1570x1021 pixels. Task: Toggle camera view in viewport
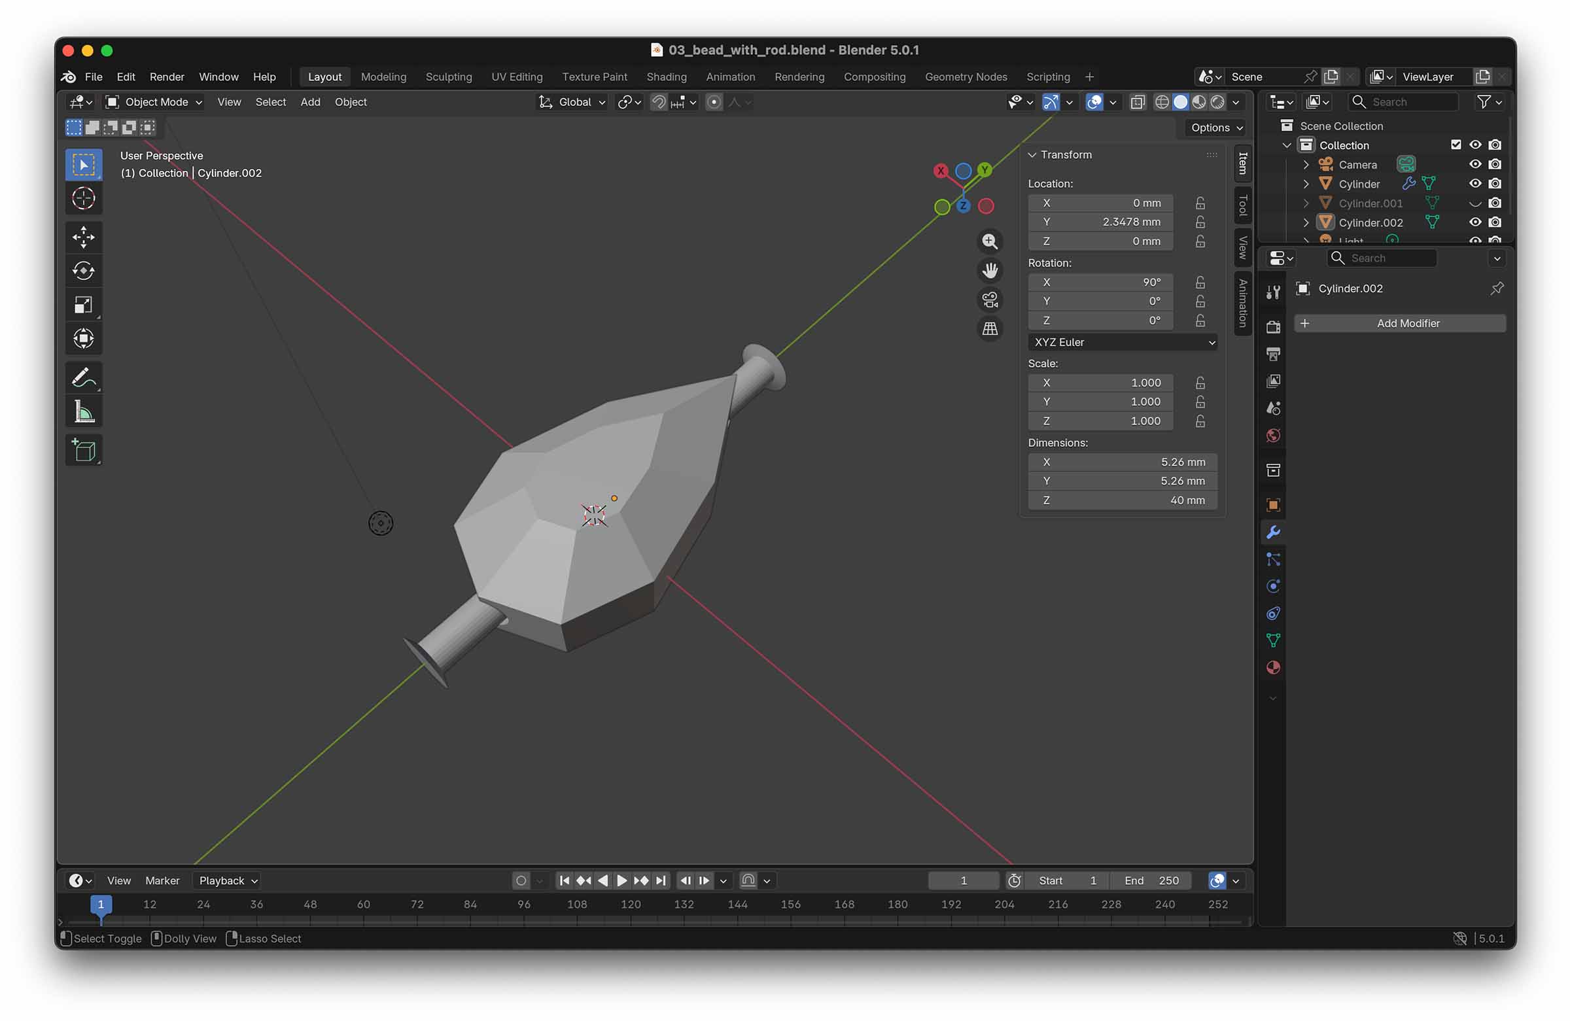[x=990, y=300]
